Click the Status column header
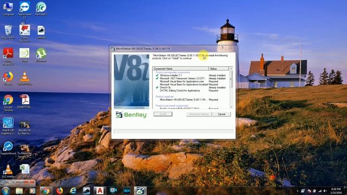The height and width of the screenshot is (195, 347). [219, 69]
